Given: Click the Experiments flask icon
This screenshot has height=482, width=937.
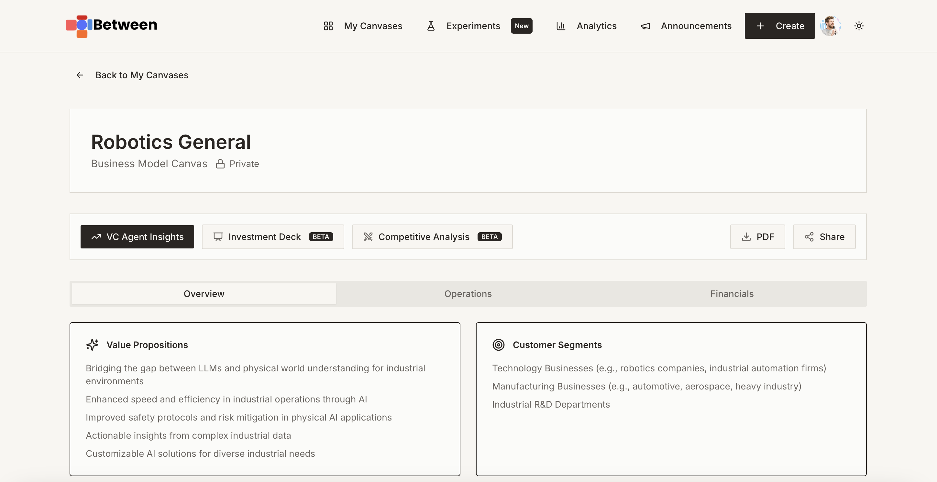Looking at the screenshot, I should point(431,26).
